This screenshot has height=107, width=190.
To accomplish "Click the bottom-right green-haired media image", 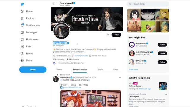I will click(x=162, y=26).
